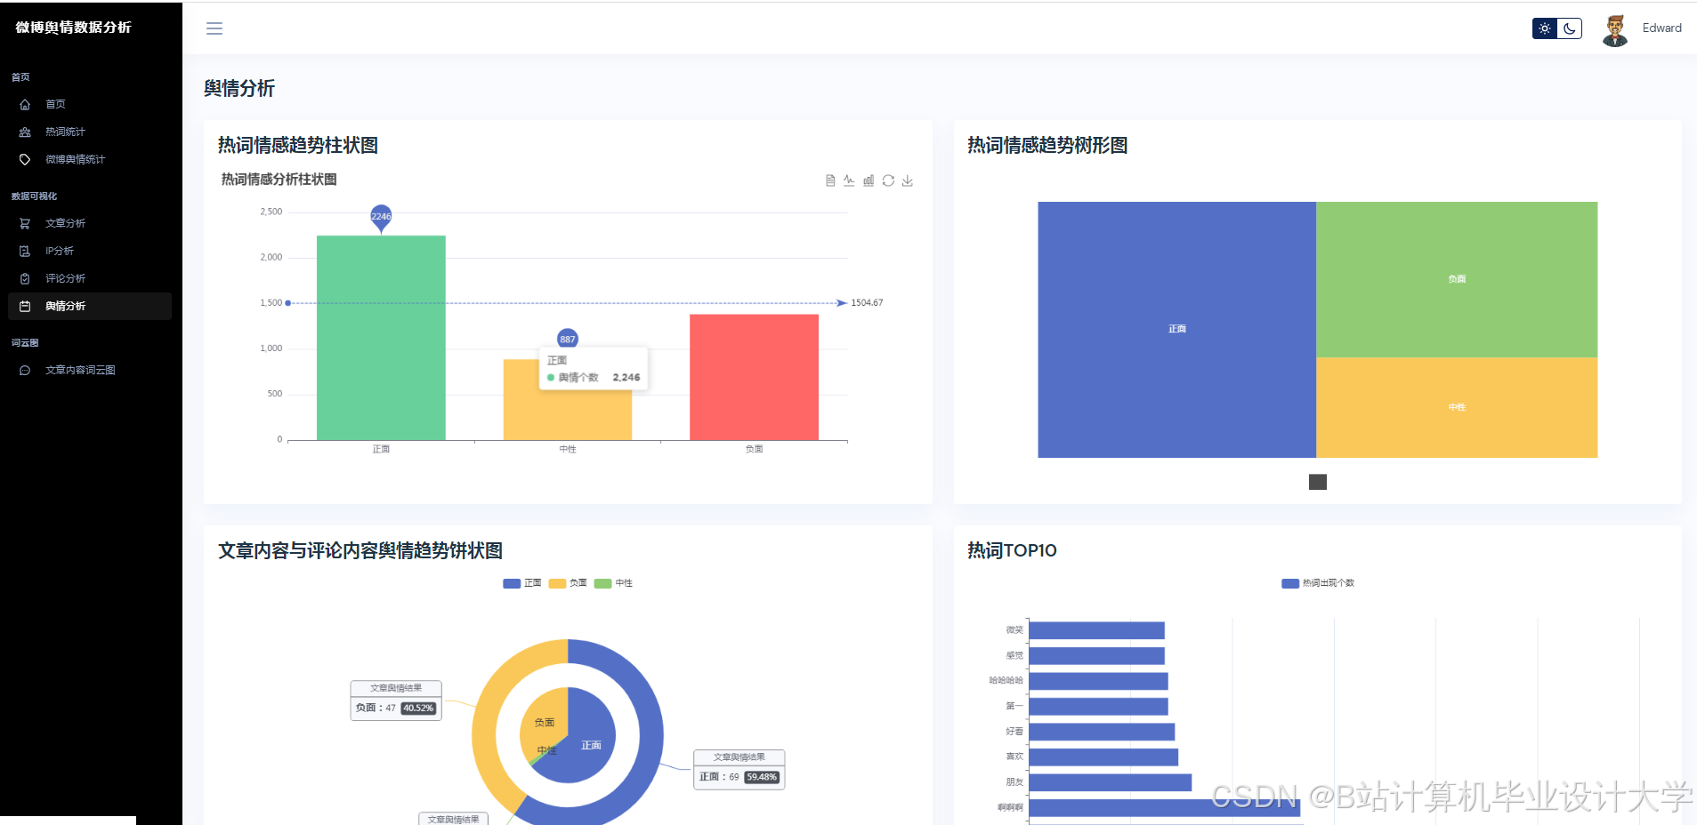The height and width of the screenshot is (825, 1697).
Task: Download the bar chart as an image
Action: click(907, 180)
